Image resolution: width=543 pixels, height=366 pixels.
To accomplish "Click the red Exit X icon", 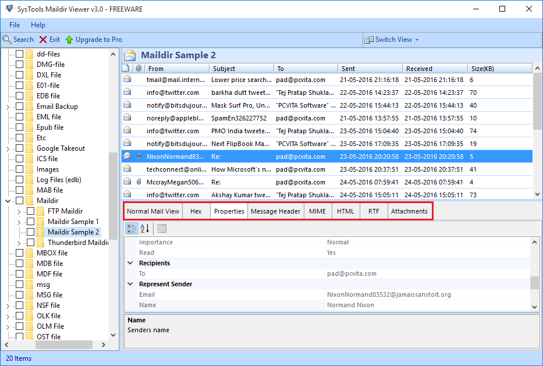I will pos(43,40).
